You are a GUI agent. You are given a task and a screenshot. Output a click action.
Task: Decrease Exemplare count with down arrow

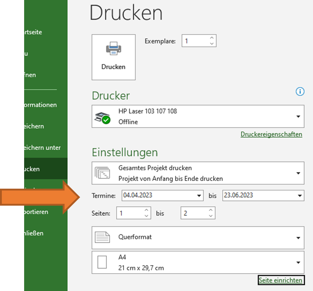coord(212,44)
